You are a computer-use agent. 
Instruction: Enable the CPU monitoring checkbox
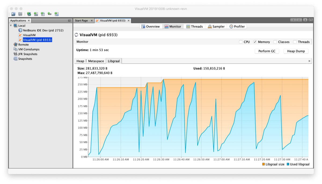241,42
